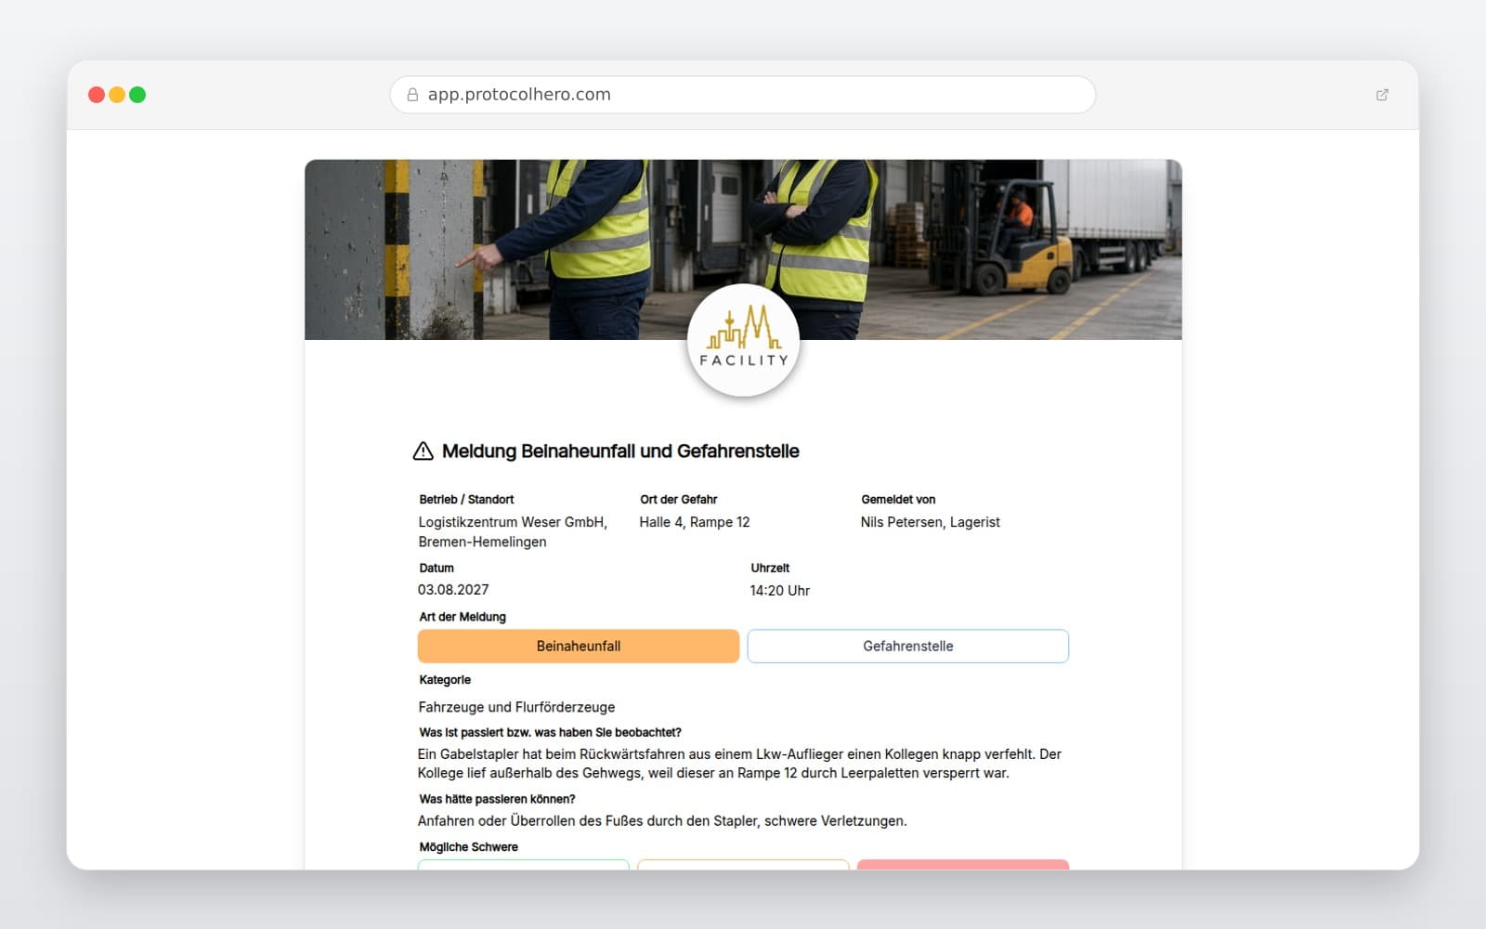
Task: Click the 'Betrieb / Standort' label
Action: click(x=466, y=500)
